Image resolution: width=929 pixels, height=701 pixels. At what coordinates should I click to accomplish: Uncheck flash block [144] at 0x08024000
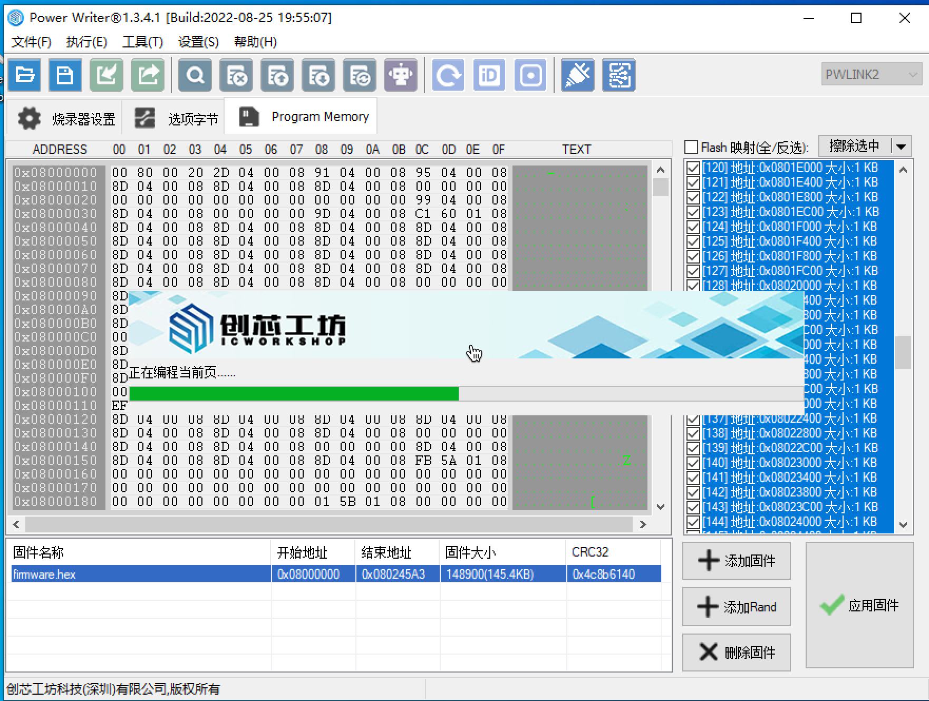coord(693,522)
